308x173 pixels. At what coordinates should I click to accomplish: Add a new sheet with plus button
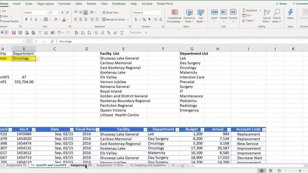click(x=182, y=166)
